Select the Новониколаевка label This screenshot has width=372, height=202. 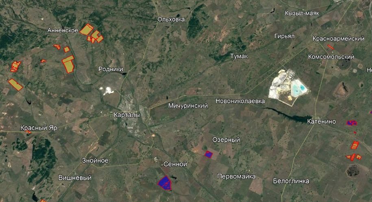tap(240, 101)
